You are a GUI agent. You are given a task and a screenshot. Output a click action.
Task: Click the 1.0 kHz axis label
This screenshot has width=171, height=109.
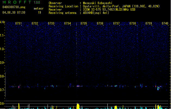tap(2, 49)
